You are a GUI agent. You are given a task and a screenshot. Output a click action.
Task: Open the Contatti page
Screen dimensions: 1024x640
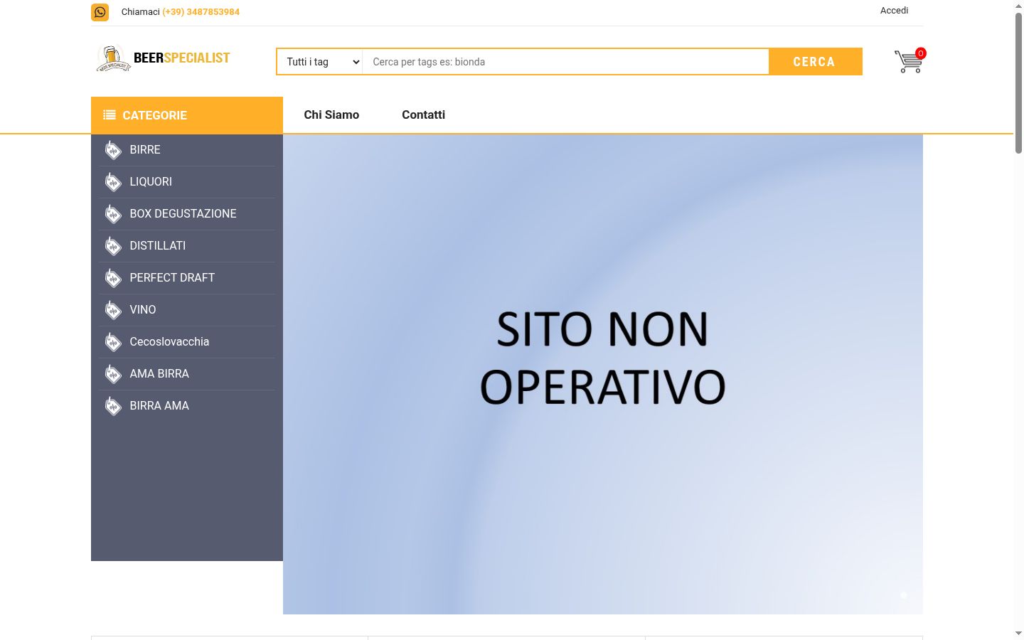423,114
